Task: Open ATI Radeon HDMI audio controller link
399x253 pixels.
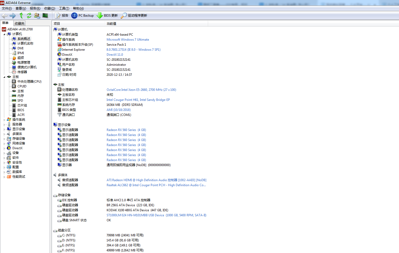Action: pyautogui.click(x=156, y=180)
